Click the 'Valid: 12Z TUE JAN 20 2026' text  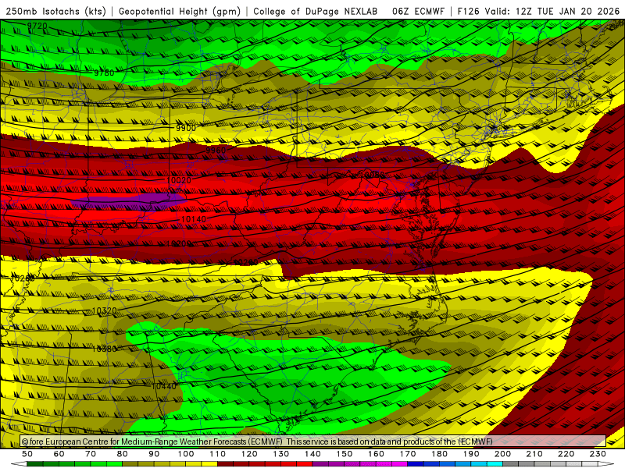coord(552,11)
